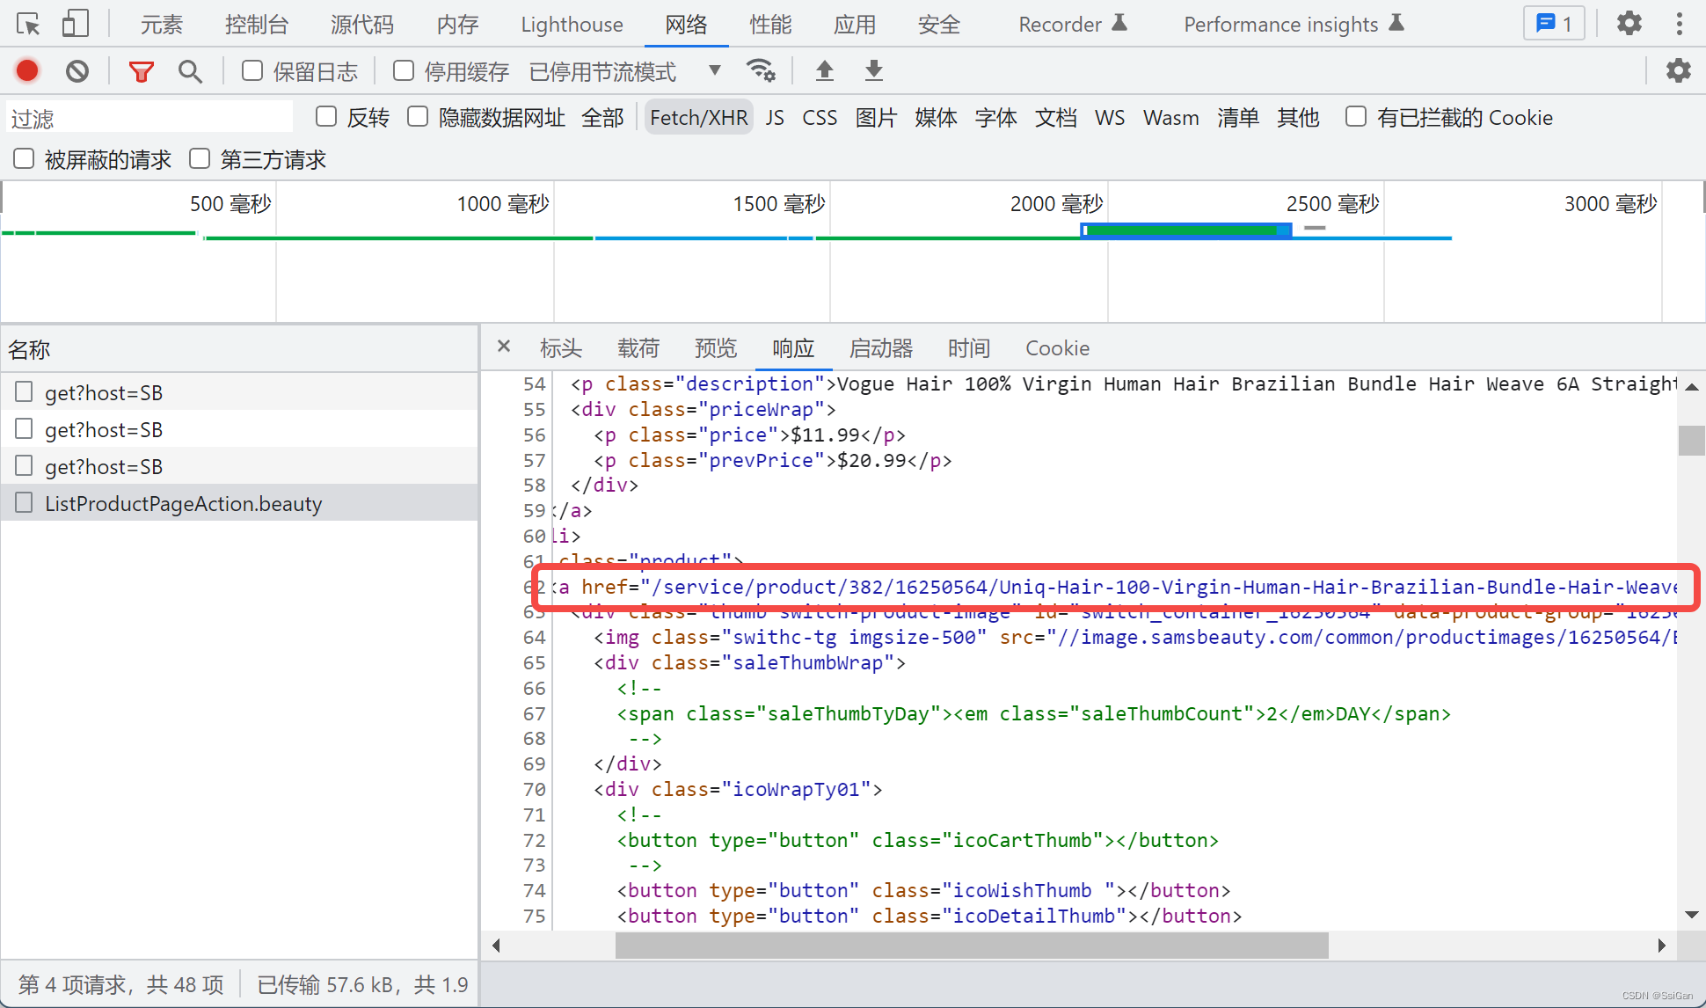Filter requests by the JS type

click(774, 118)
